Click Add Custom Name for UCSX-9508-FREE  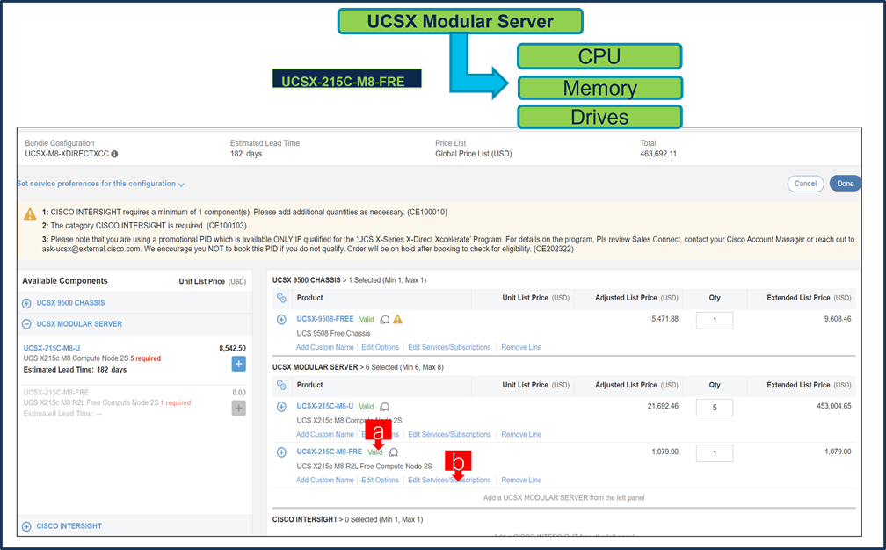[x=325, y=347]
